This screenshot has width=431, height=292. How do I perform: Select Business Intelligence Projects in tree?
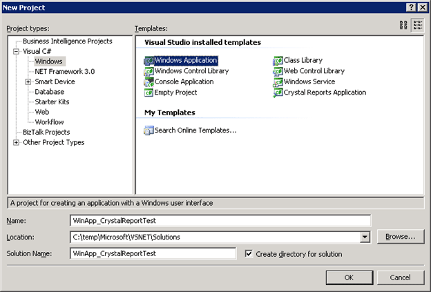click(68, 41)
